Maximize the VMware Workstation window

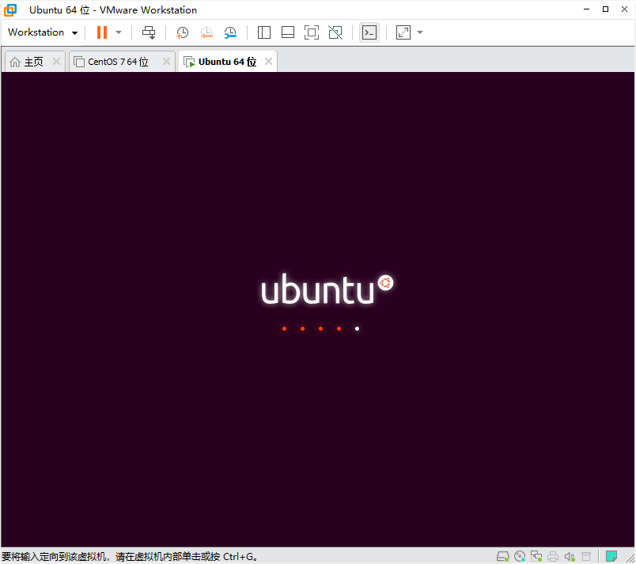[606, 9]
